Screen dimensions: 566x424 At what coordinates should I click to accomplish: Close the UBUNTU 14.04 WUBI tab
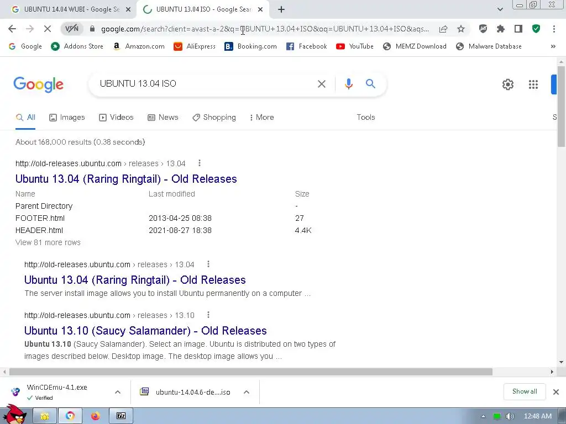128,10
